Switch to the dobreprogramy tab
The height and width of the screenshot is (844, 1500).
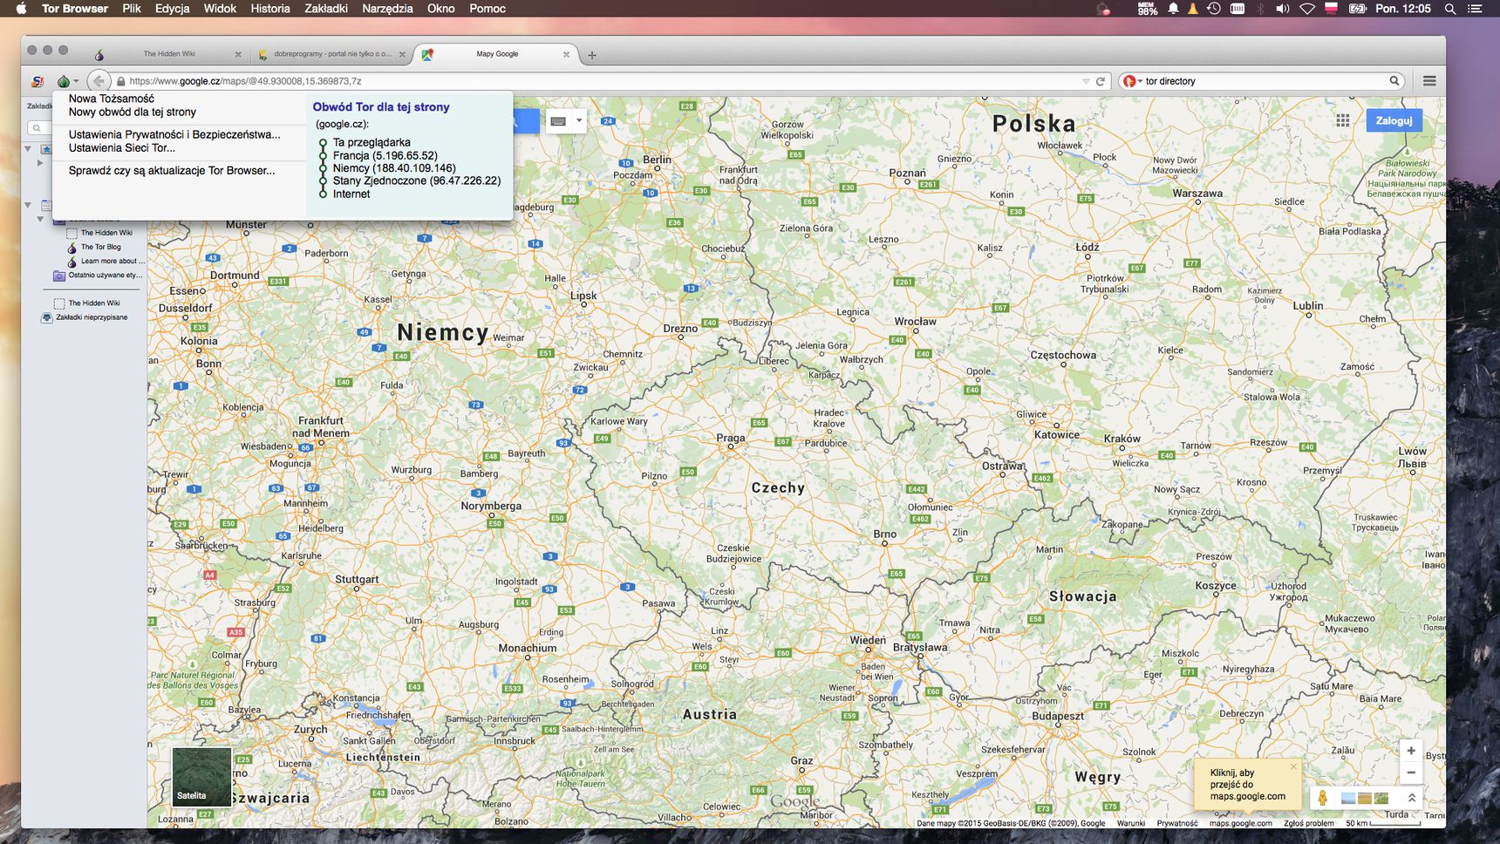click(332, 54)
